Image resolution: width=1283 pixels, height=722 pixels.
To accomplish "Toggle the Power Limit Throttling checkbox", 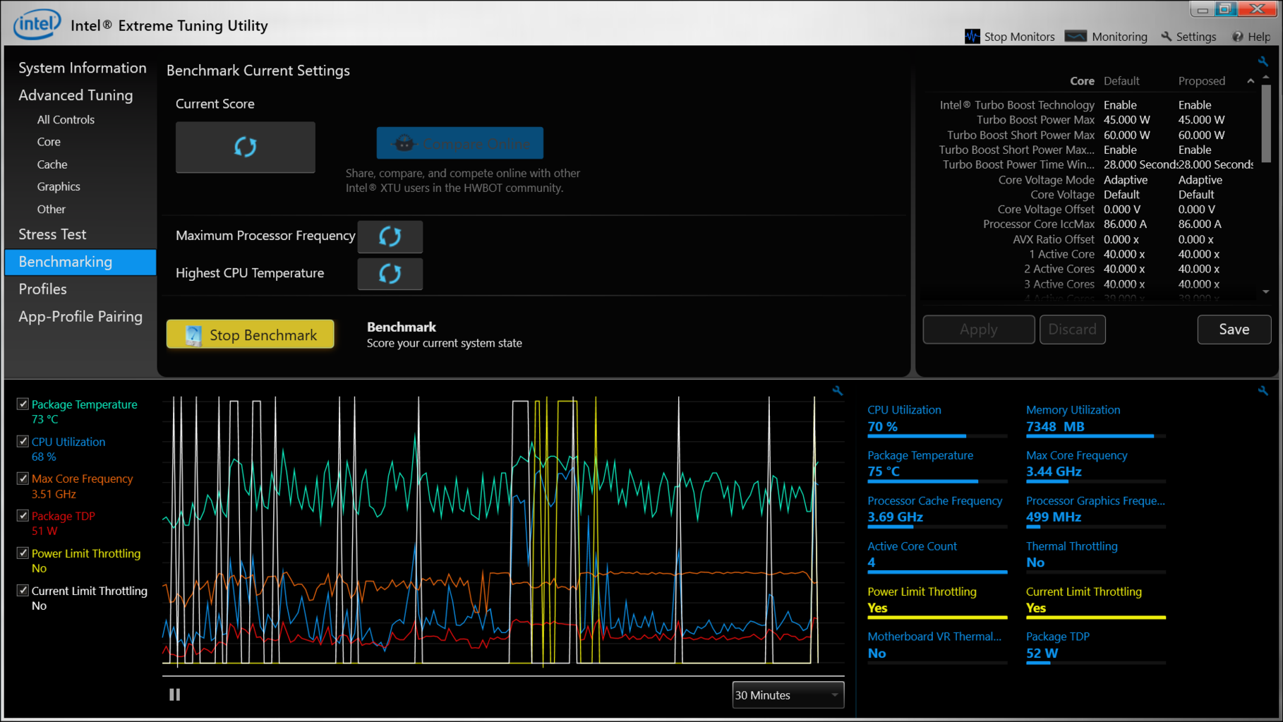I will (23, 553).
